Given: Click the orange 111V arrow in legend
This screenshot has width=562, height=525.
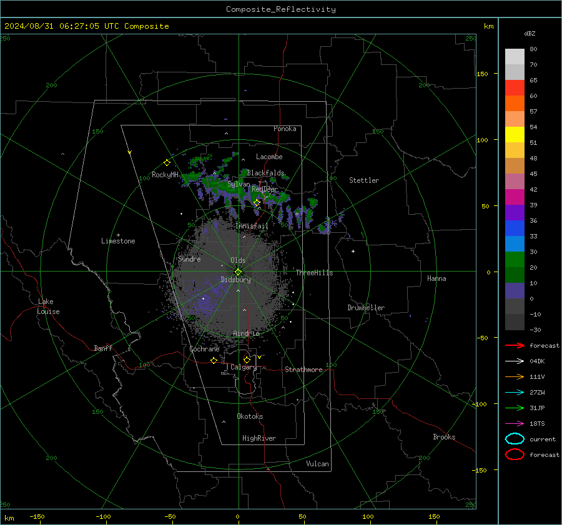Looking at the screenshot, I should 515,376.
